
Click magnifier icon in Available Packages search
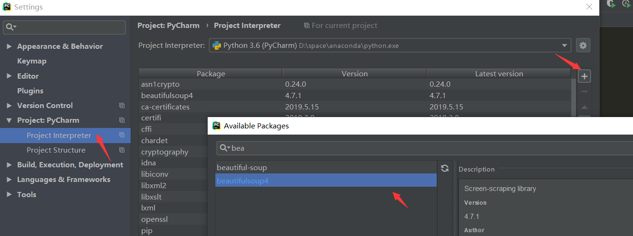click(224, 148)
